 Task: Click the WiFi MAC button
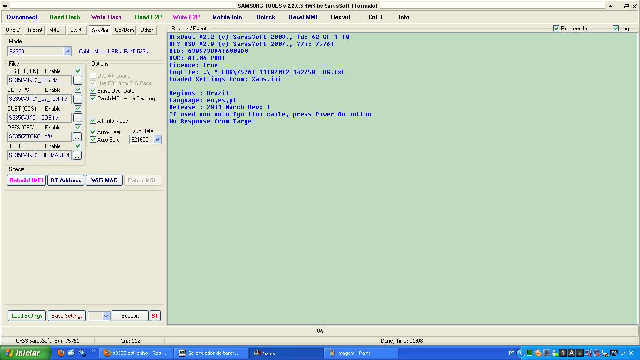[104, 180]
